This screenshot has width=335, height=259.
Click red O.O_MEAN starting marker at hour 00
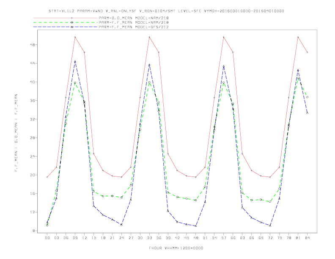(47, 177)
